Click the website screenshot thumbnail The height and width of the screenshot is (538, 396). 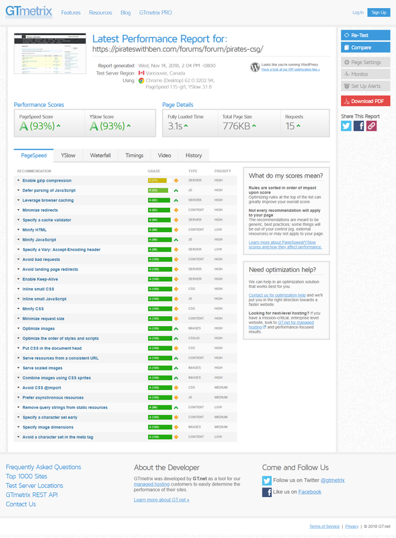tap(50, 53)
